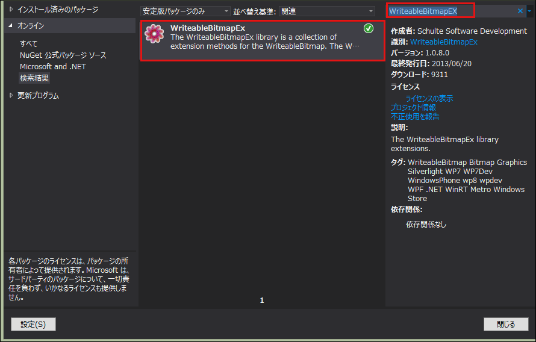Select NuGet 公式パッケージ ソース
The height and width of the screenshot is (342, 536).
tap(63, 55)
